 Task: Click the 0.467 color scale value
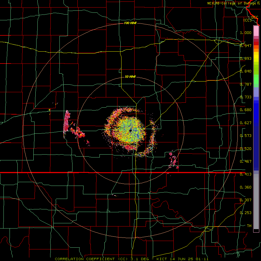tap(246, 162)
